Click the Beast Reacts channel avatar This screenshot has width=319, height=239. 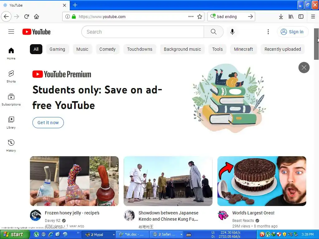223,215
